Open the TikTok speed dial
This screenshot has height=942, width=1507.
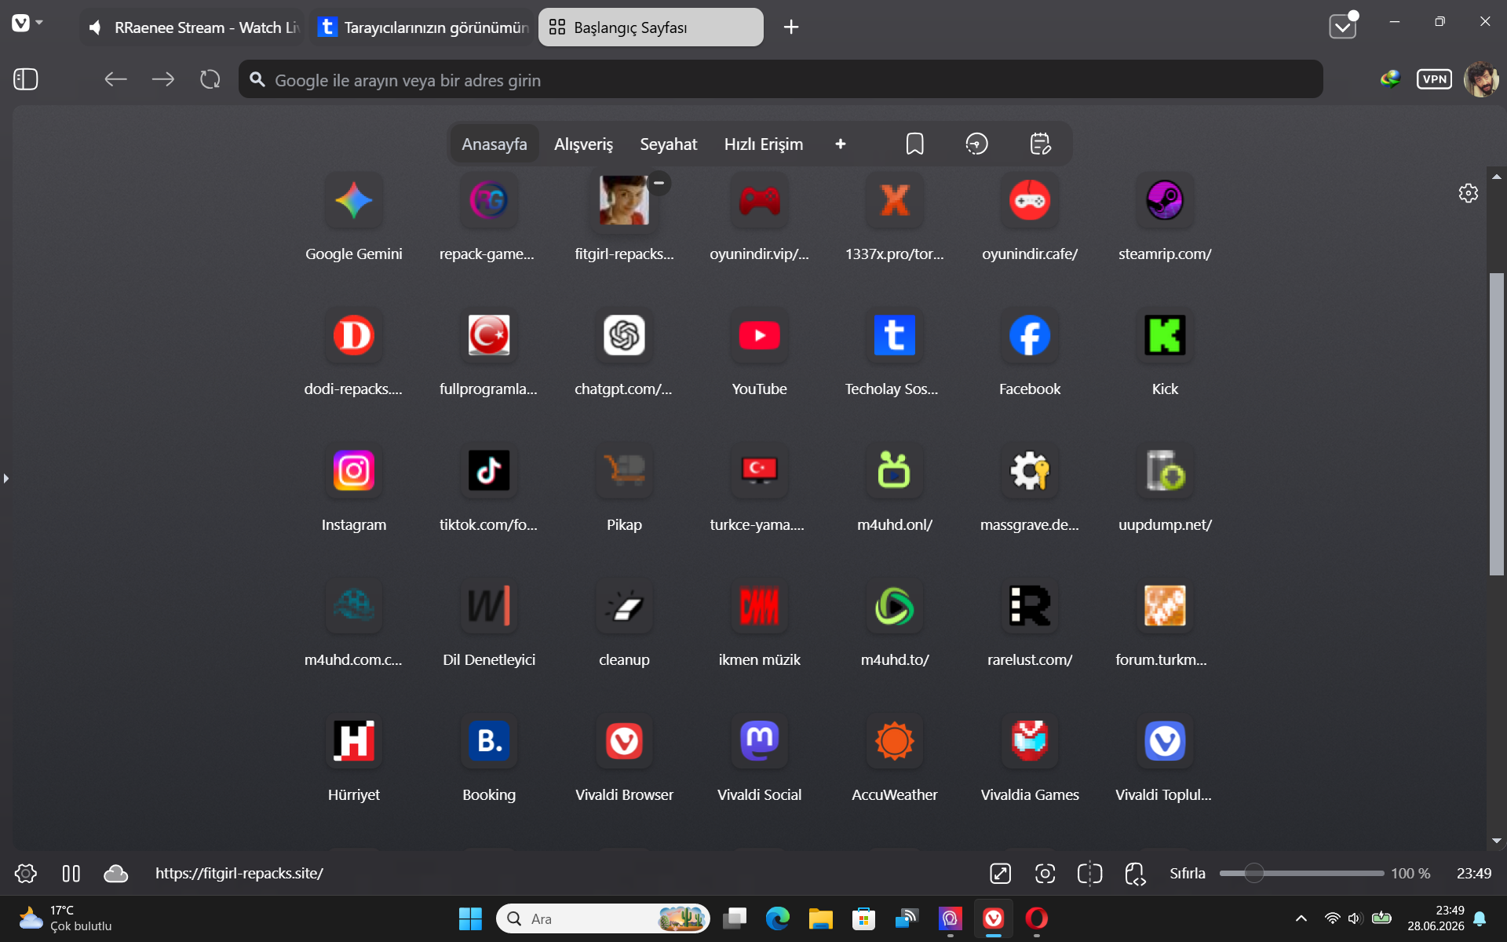488,471
